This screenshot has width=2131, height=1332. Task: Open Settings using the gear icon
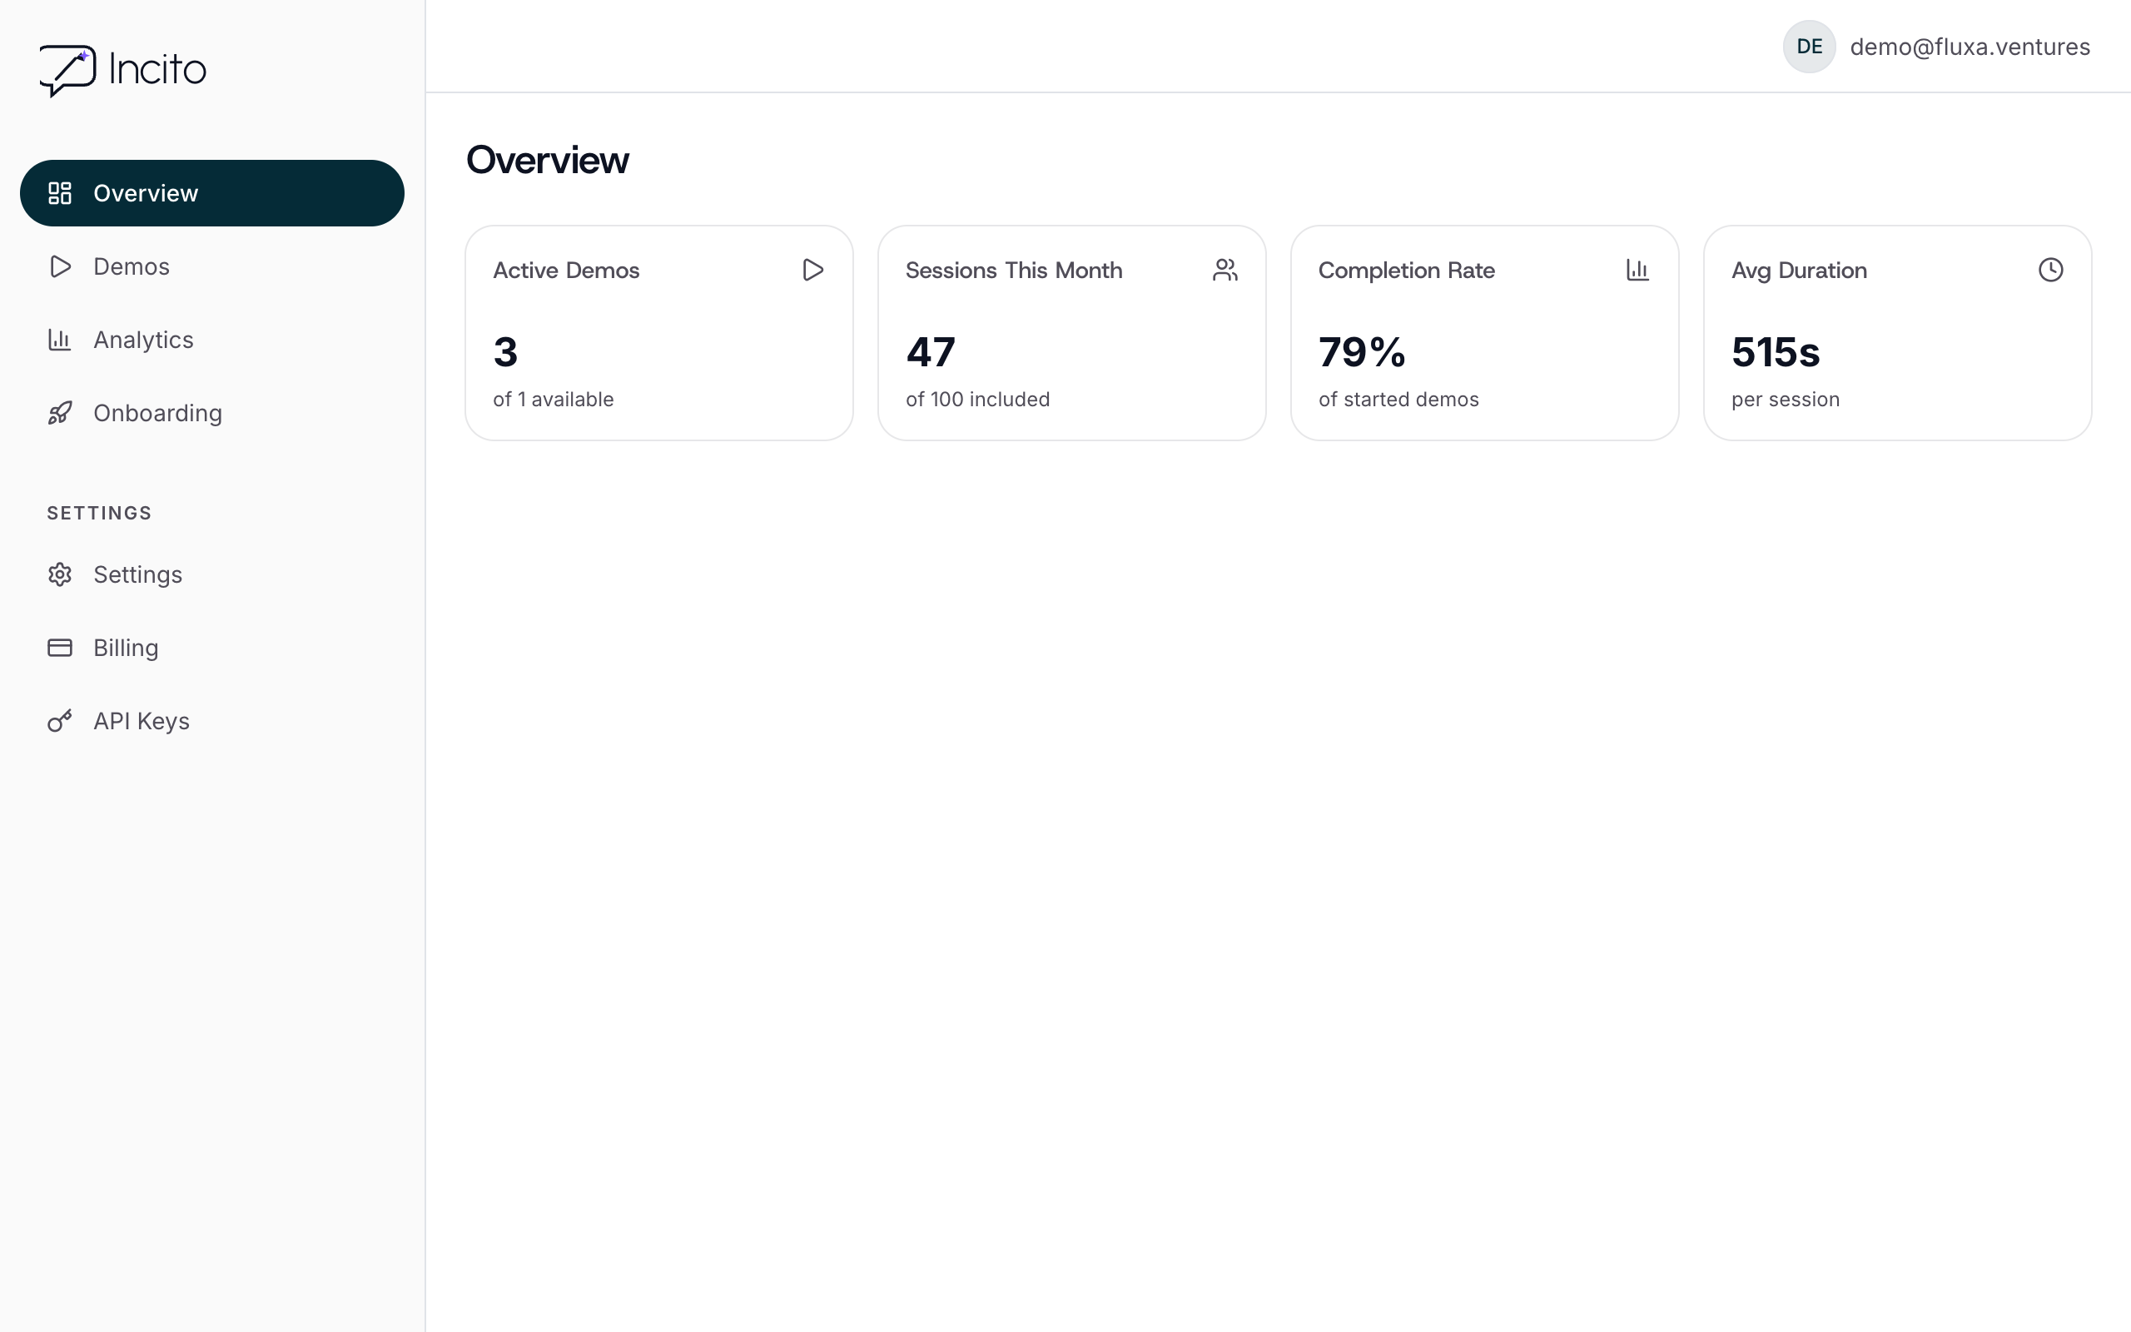click(x=60, y=574)
